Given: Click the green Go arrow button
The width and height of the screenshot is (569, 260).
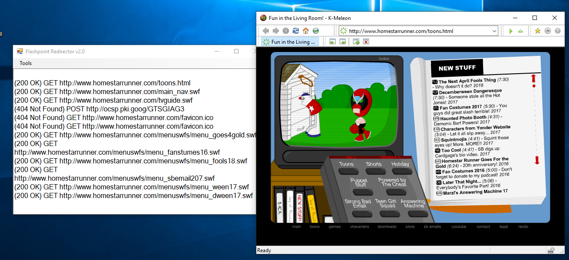Looking at the screenshot, I should (510, 31).
